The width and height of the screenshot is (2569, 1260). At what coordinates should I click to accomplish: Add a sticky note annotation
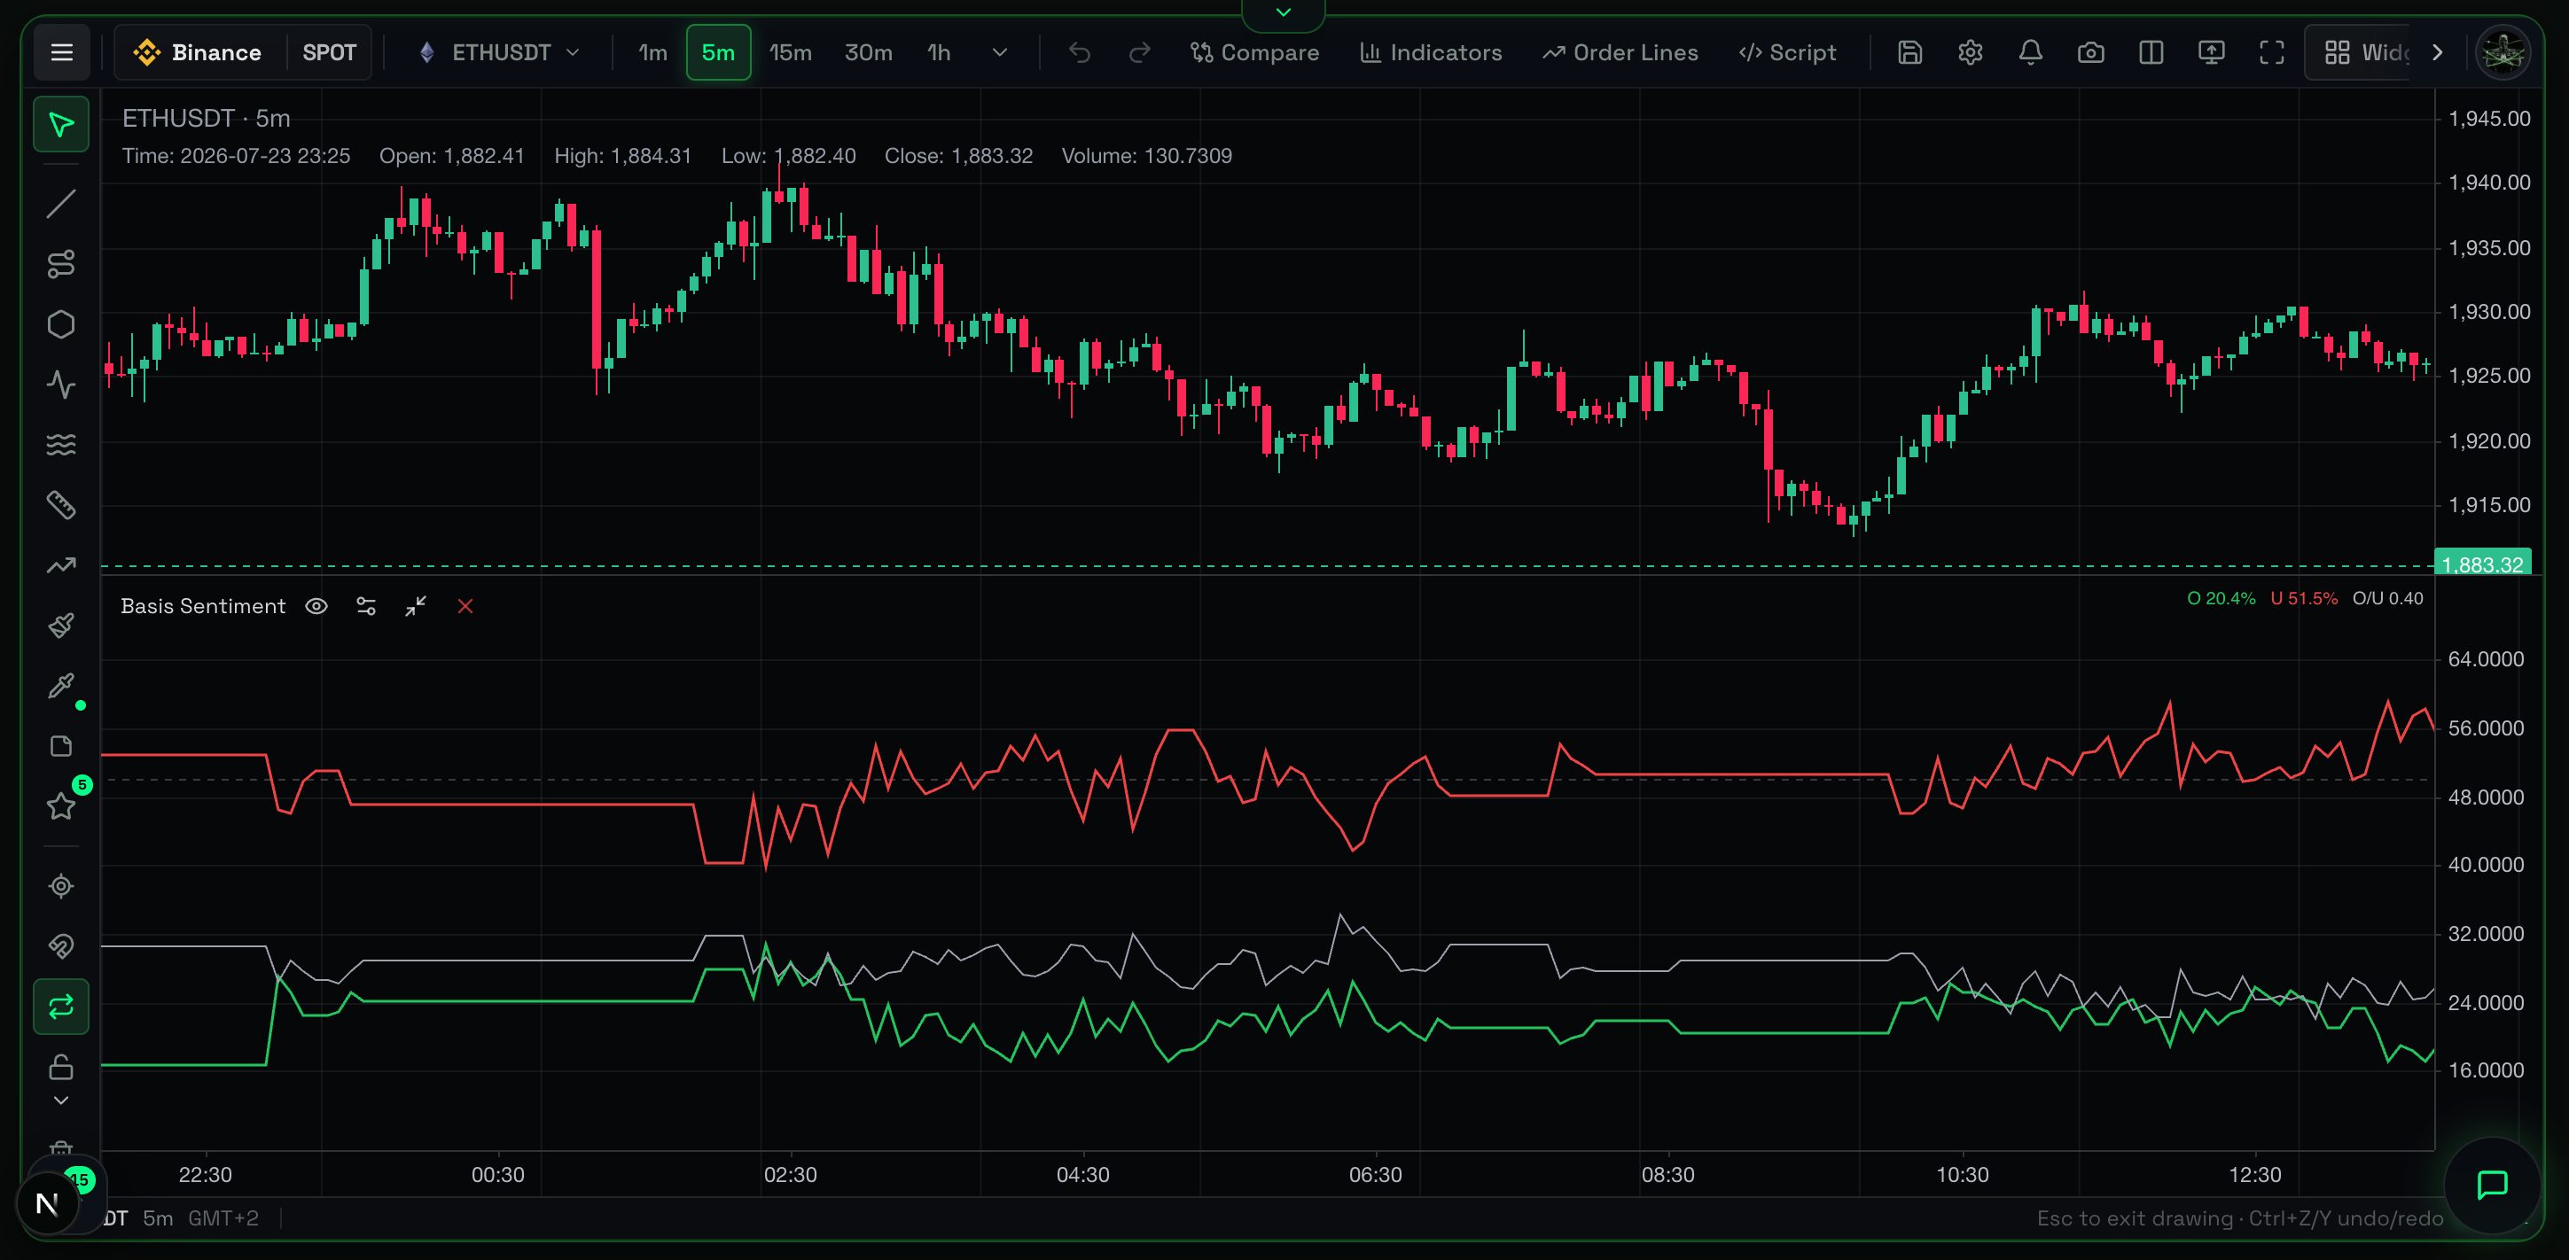(x=62, y=747)
